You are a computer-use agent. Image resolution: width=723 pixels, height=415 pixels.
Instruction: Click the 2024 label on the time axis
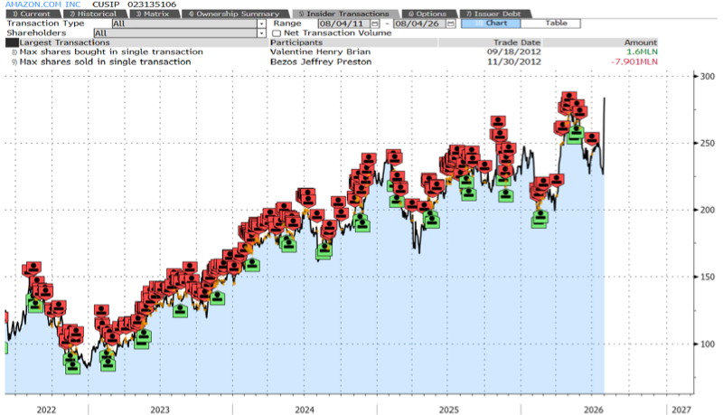click(305, 410)
